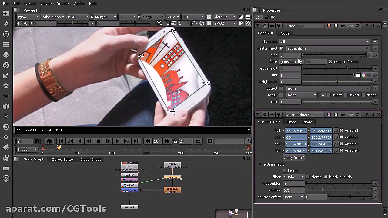Open the gaussian filter dropdown
Viewport: 388px width, 218px height.
[x=292, y=62]
